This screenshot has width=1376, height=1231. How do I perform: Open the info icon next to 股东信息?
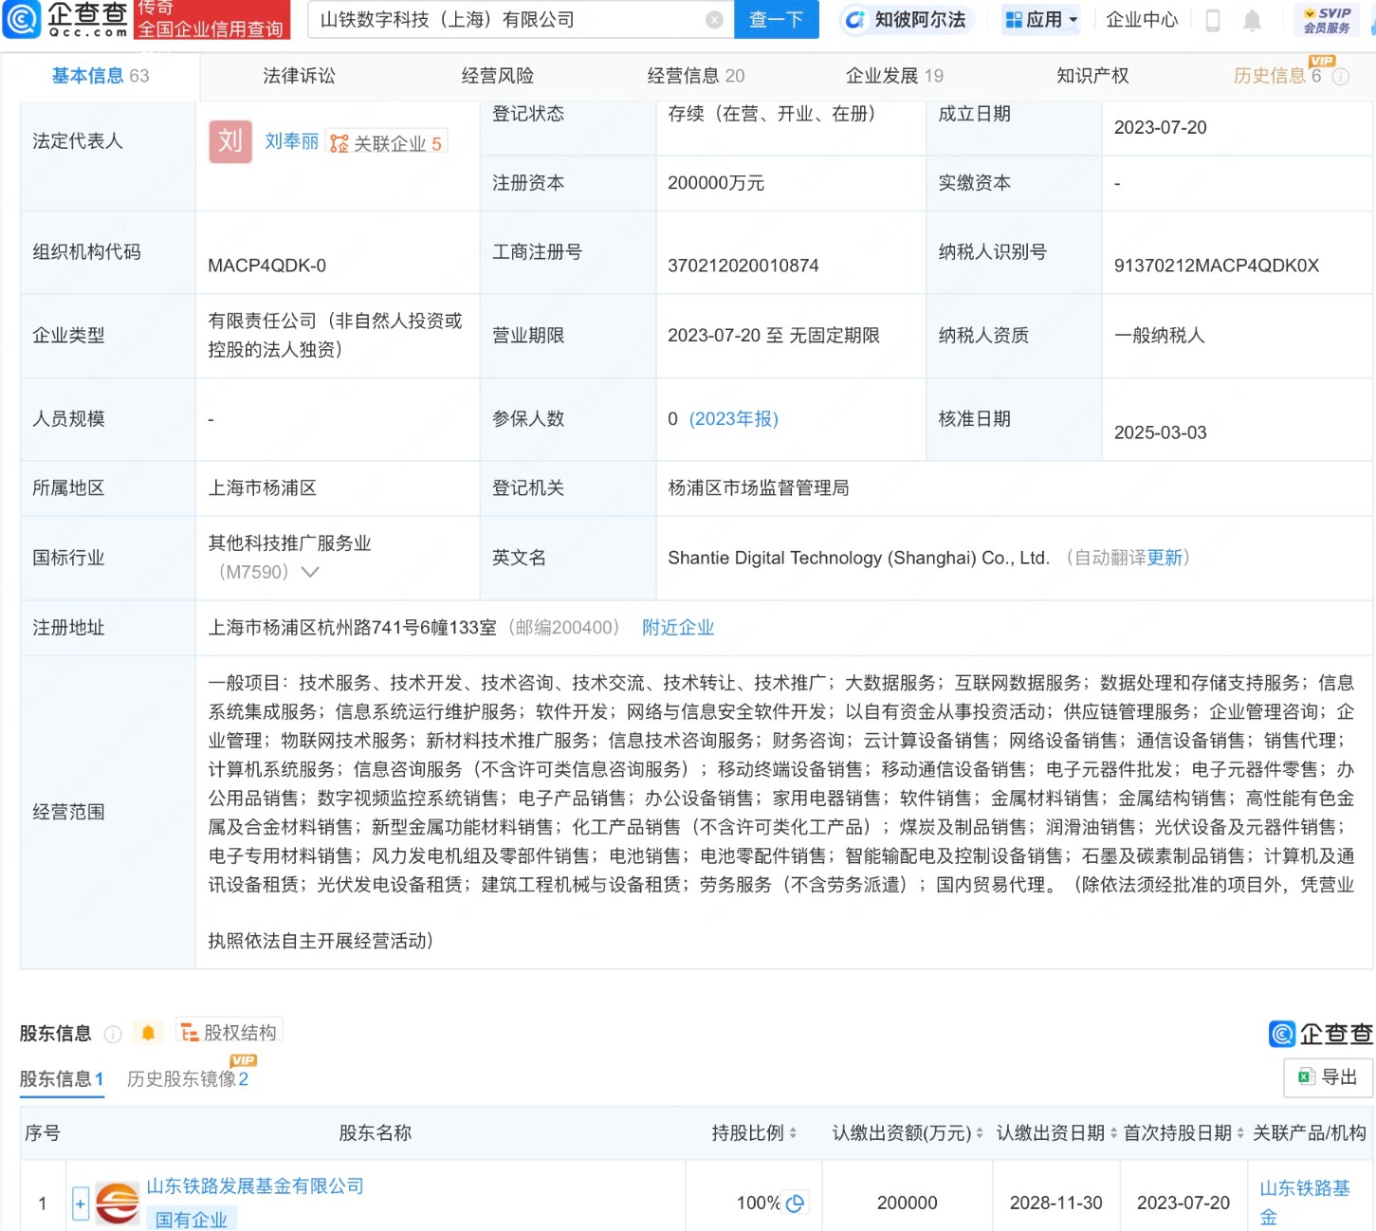(x=113, y=1034)
